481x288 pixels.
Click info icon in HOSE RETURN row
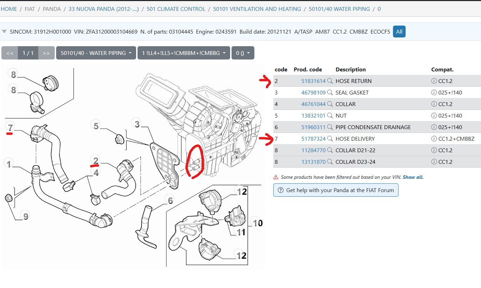coord(434,81)
